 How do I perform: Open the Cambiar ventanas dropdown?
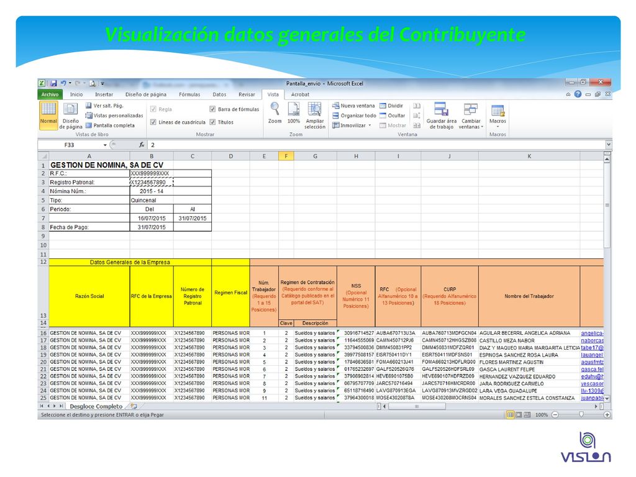[x=471, y=116]
